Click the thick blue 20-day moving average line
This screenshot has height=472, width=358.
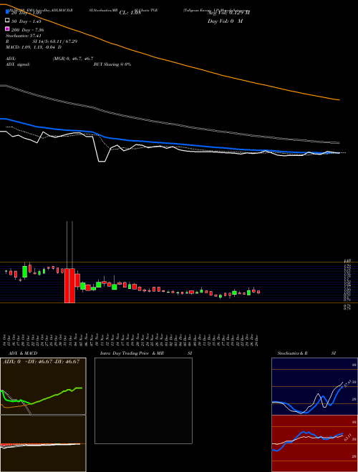point(169,144)
